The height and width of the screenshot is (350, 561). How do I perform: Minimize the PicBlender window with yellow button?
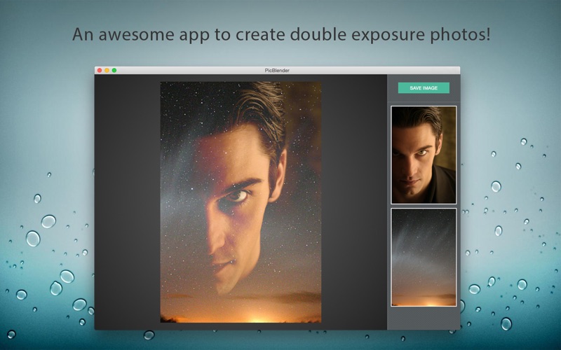(107, 71)
